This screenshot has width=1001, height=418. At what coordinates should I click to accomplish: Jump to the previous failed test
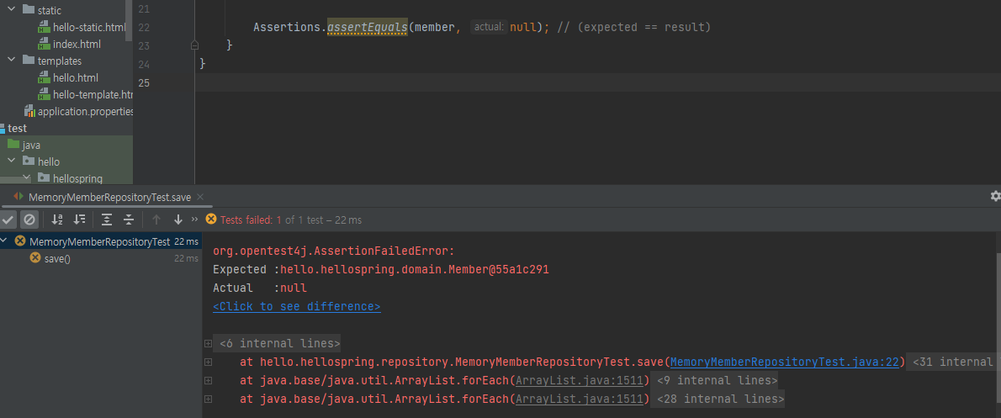(156, 220)
